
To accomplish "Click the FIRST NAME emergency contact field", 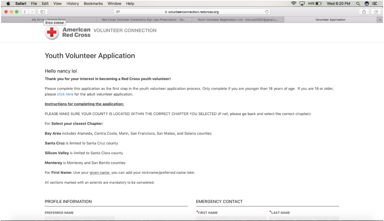I will pos(230,219).
